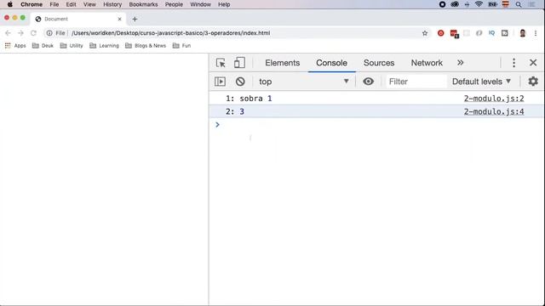Click the gray italic extension icon
Image resolution: width=545 pixels, height=306 pixels.
click(479, 33)
